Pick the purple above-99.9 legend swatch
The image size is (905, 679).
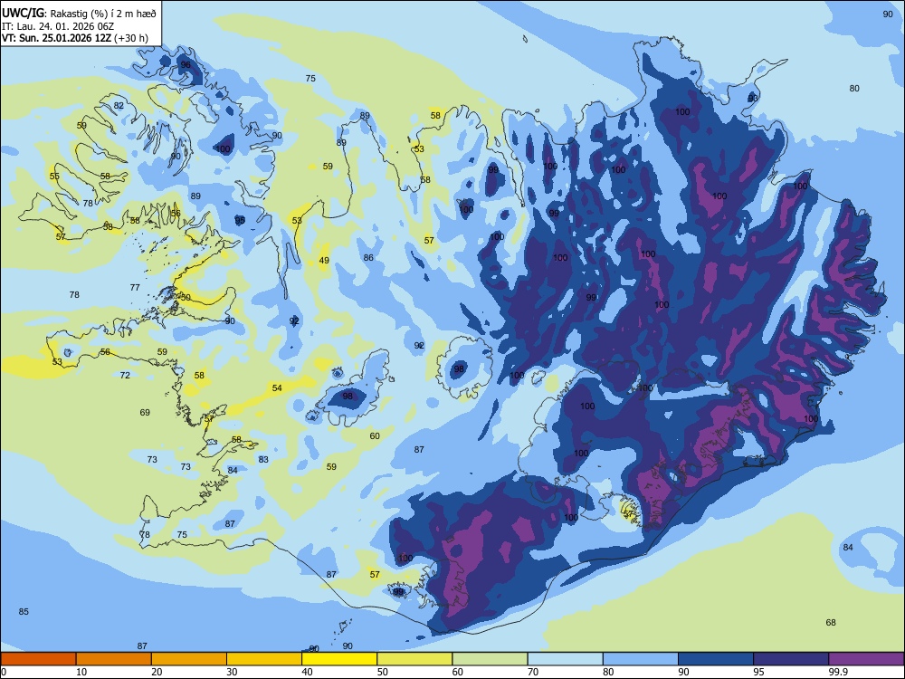866,659
